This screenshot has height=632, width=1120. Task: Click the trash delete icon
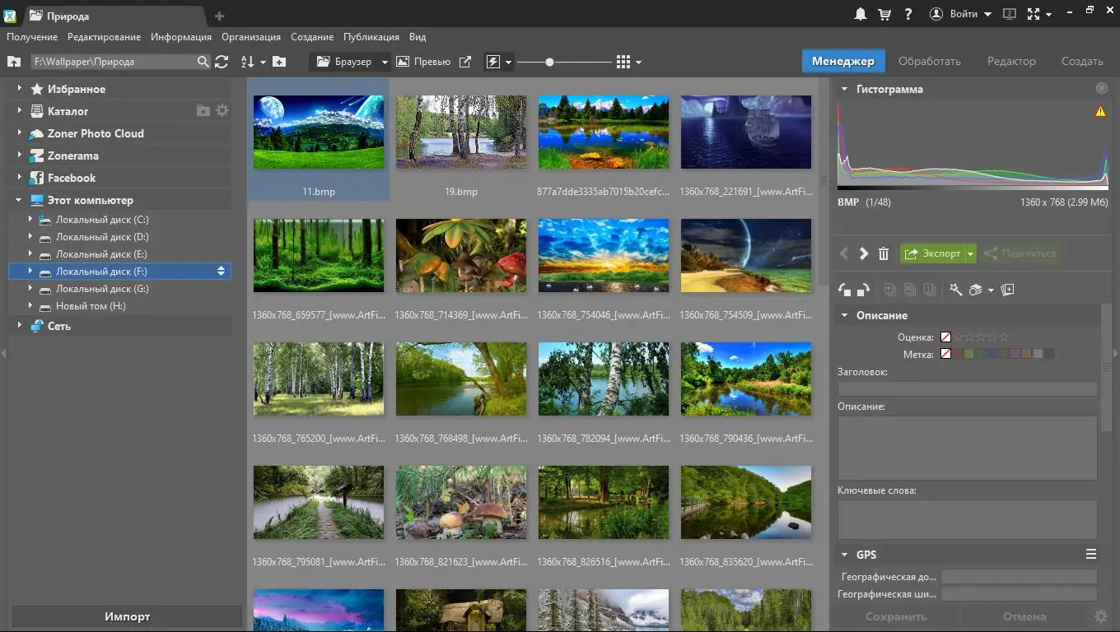(884, 253)
